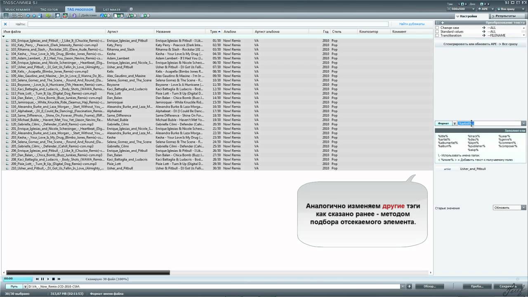Open the format string history dropdown

pos(523,123)
